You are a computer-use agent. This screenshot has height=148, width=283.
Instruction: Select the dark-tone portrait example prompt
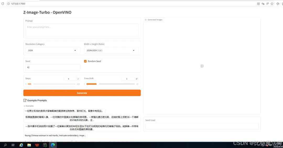82,119
